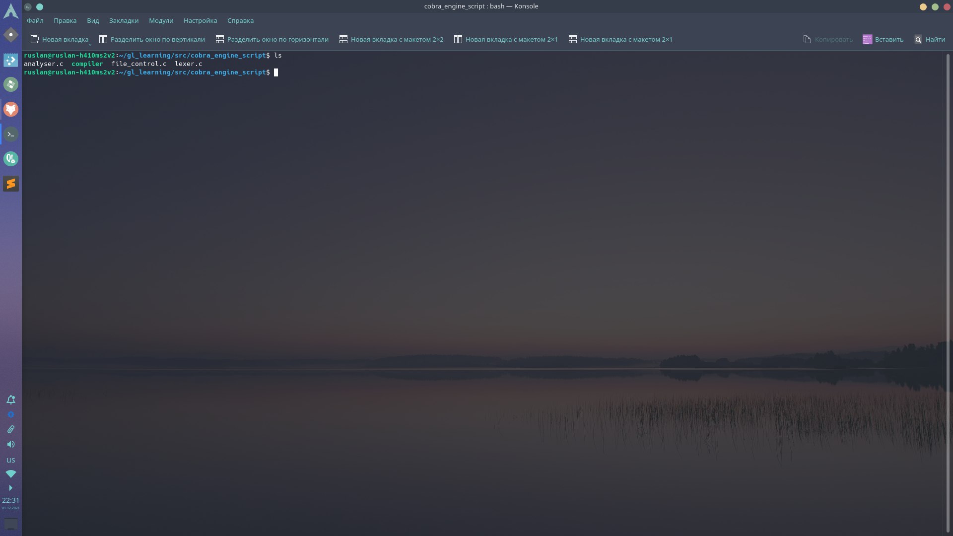Viewport: 953px width, 536px height.
Task: Open the Найти search tool
Action: pos(930,40)
